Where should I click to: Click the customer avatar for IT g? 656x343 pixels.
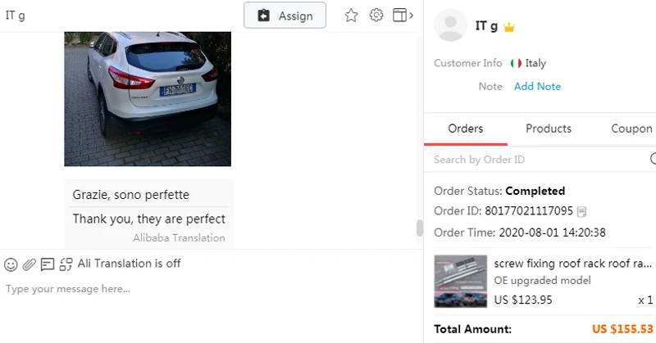(x=450, y=25)
